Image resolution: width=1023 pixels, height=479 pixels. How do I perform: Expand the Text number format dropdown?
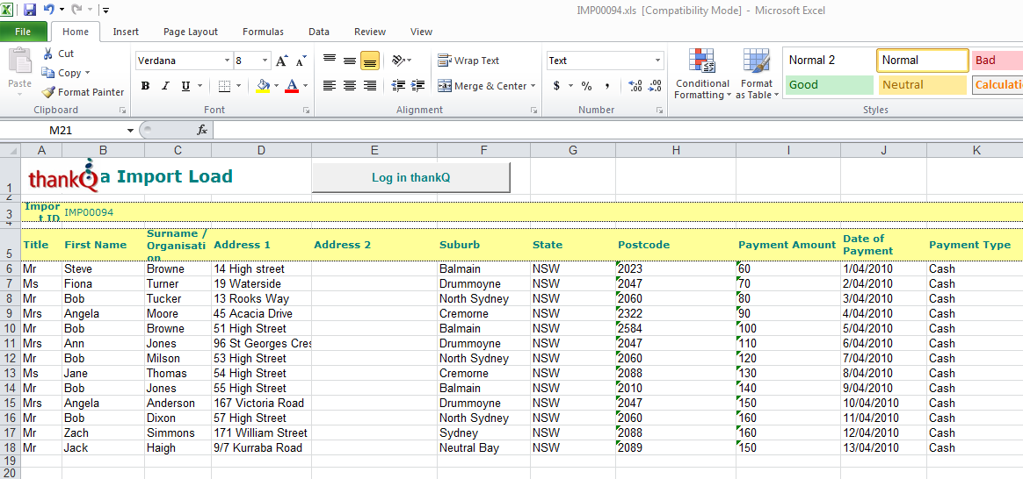(657, 61)
